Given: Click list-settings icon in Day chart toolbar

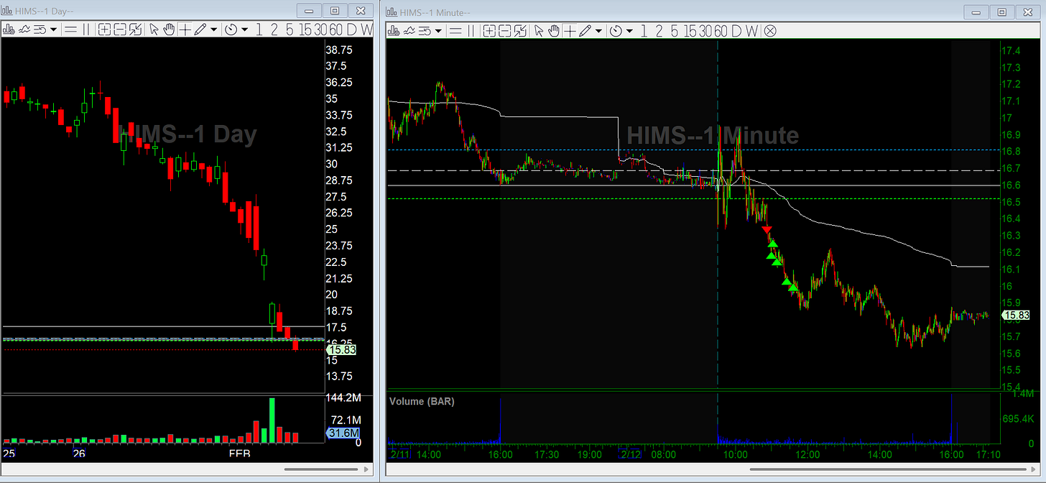Looking at the screenshot, I should [x=40, y=29].
